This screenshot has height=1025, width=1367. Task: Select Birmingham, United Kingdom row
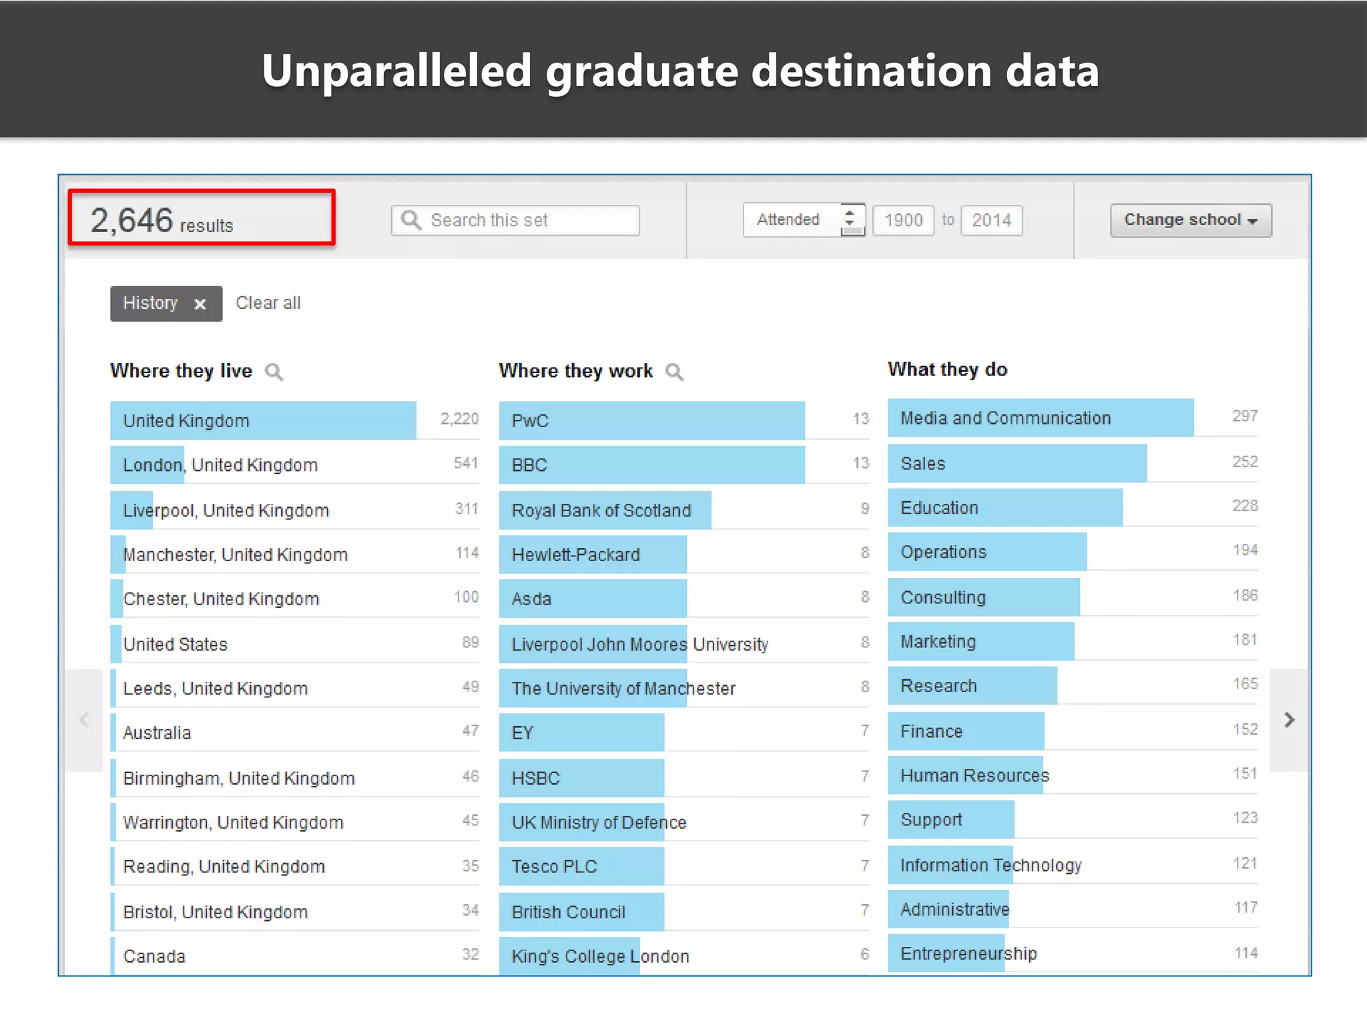[294, 777]
